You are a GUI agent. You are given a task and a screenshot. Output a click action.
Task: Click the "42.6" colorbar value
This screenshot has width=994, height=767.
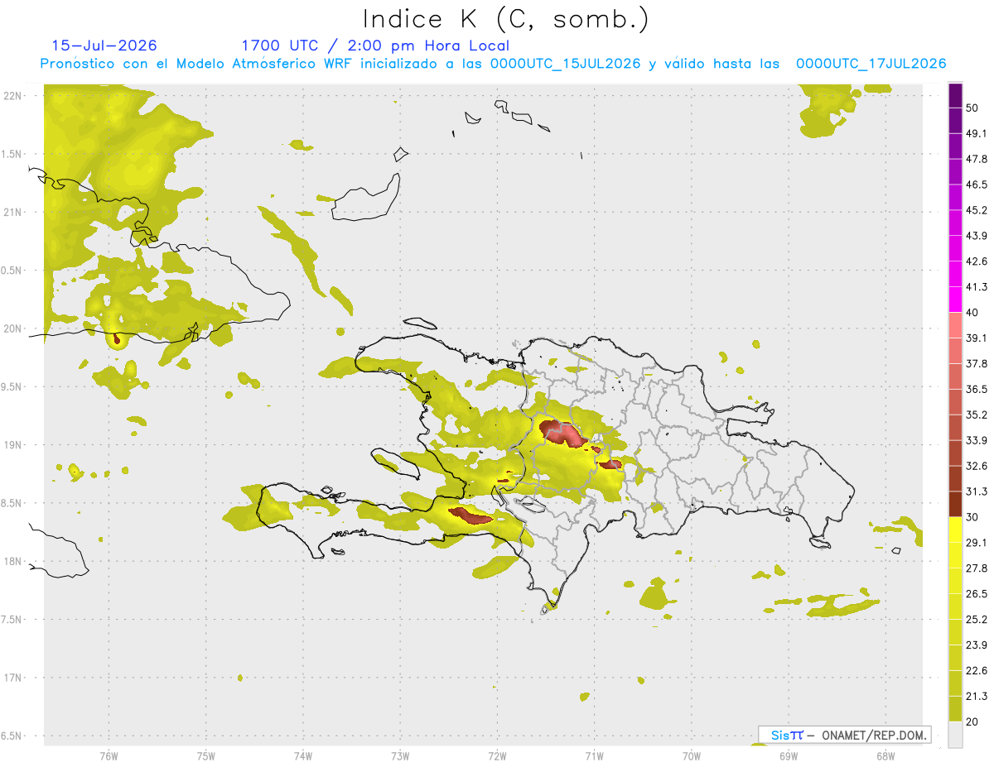(x=977, y=261)
